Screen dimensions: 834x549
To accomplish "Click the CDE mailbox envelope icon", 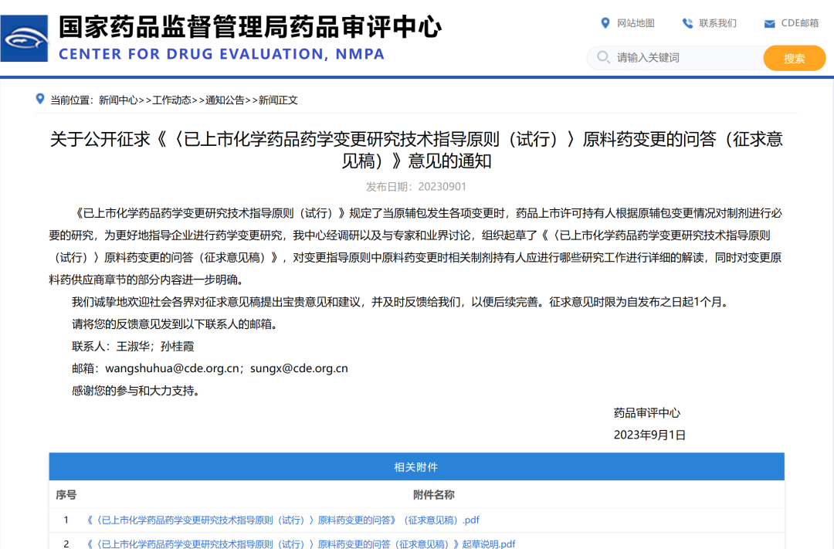I will (769, 23).
